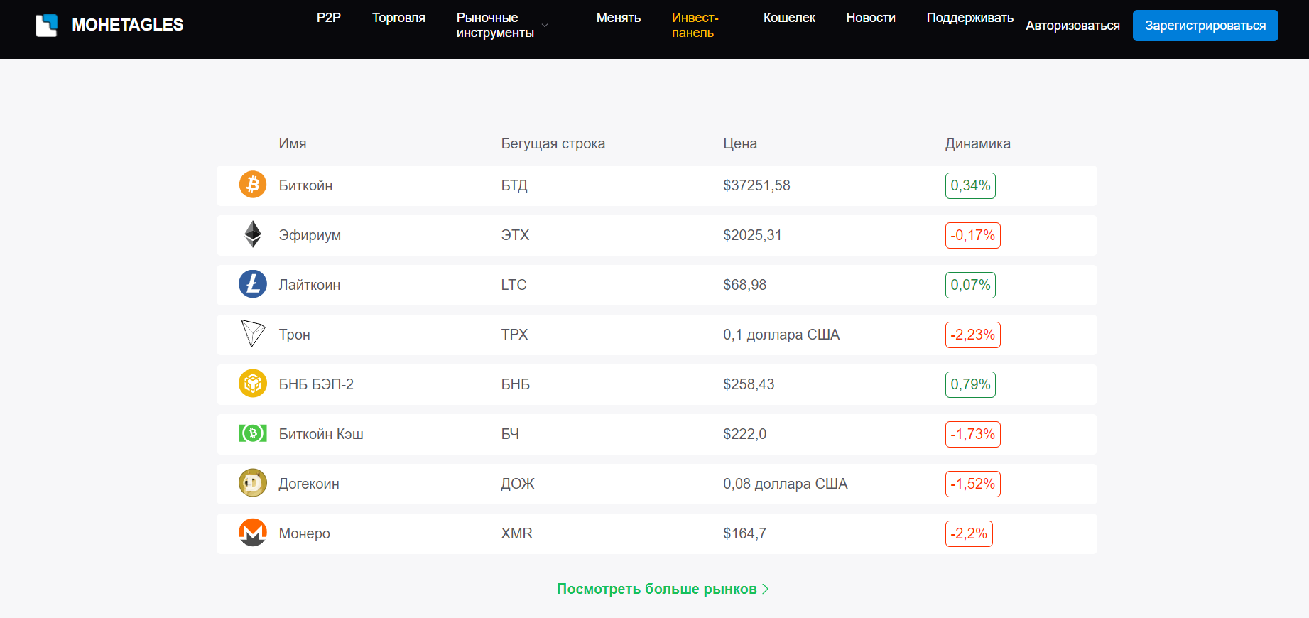Select the Биткойн Кэш name cell
The width and height of the screenshot is (1309, 618).
[321, 434]
